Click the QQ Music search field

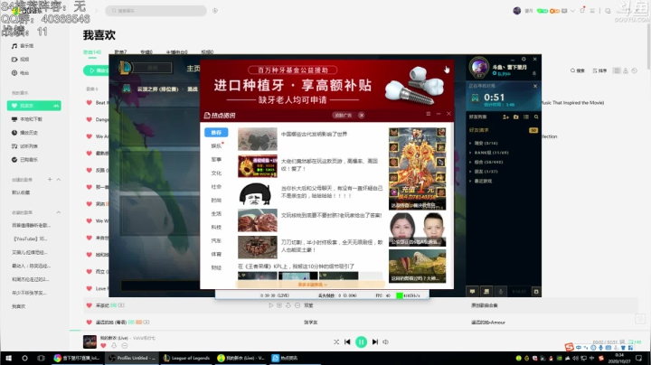(156, 11)
